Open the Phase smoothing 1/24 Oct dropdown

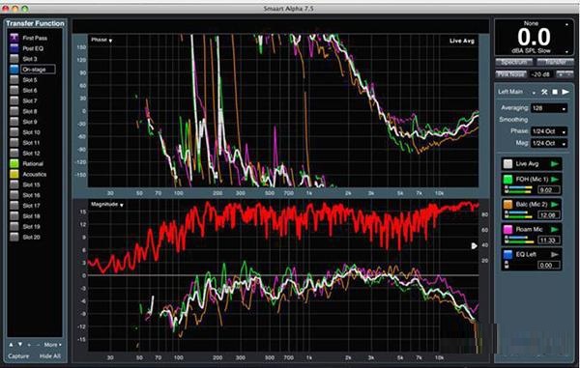[x=549, y=131]
